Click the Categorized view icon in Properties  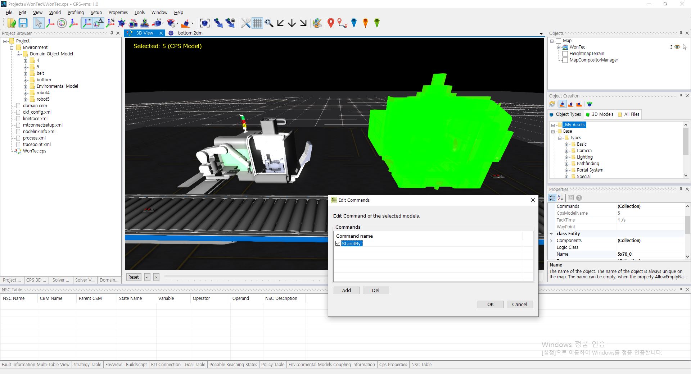point(552,198)
